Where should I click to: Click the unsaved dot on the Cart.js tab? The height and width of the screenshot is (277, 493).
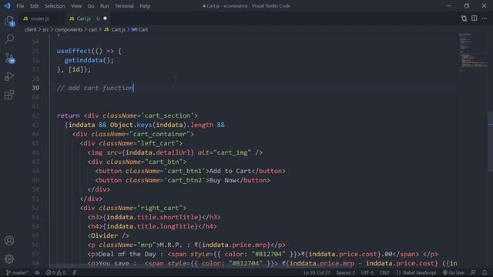point(106,18)
